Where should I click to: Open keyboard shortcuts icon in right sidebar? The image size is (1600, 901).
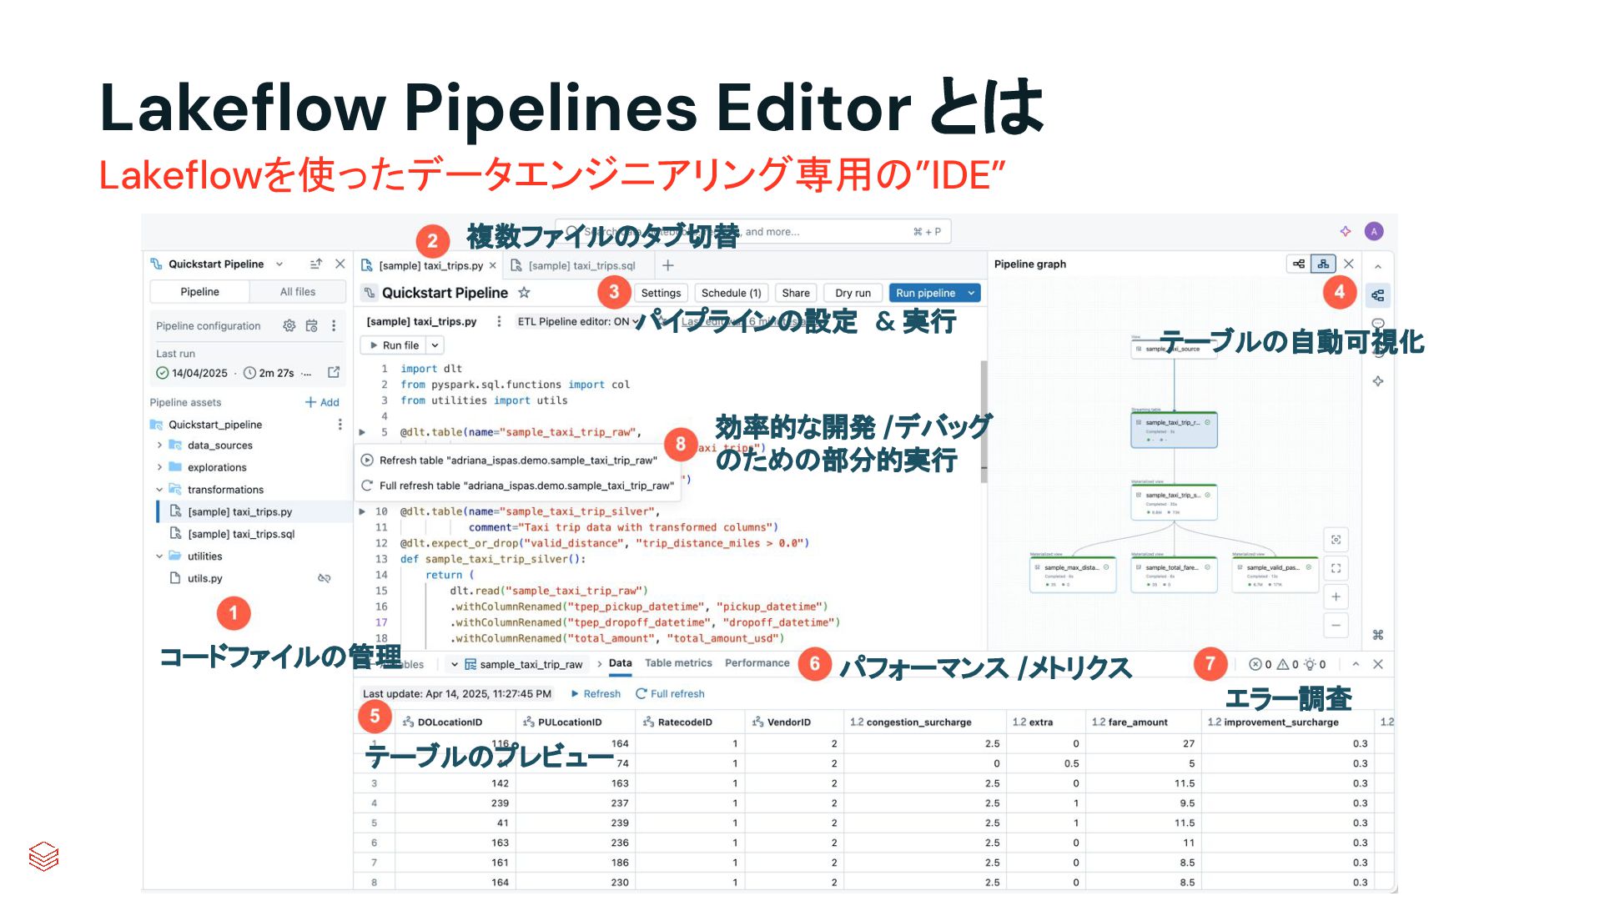(1378, 635)
